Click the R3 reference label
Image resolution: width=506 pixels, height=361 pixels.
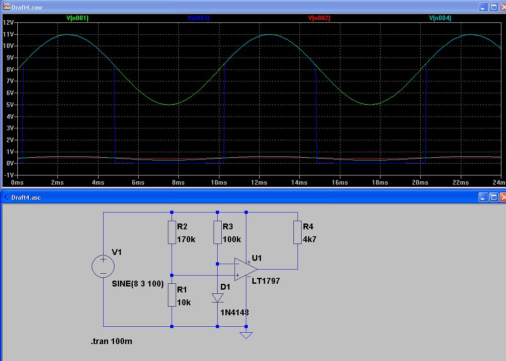(228, 227)
